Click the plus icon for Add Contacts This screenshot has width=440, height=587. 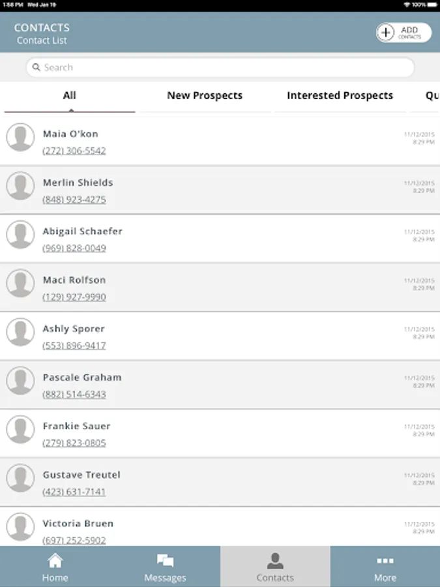pos(387,33)
